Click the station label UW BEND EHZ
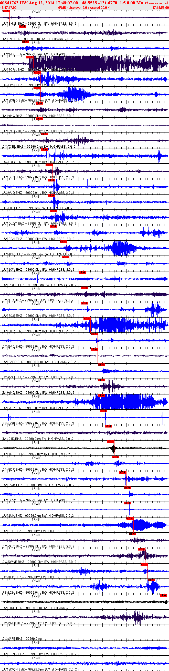The image size is (169, 671). tap(14, 654)
